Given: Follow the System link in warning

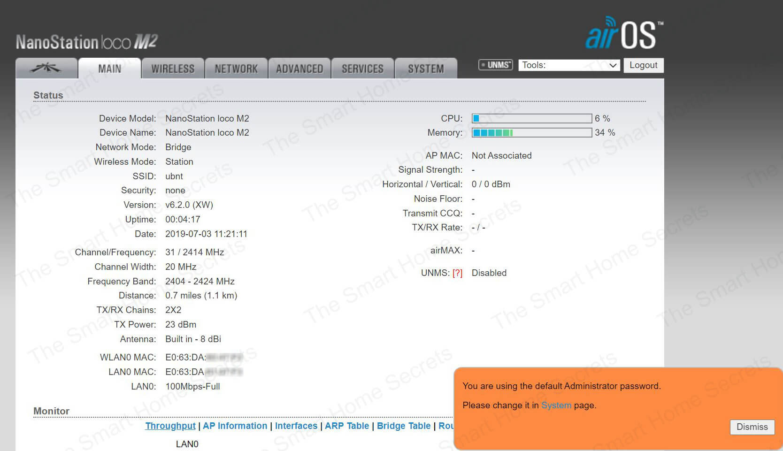Looking at the screenshot, I should (556, 405).
